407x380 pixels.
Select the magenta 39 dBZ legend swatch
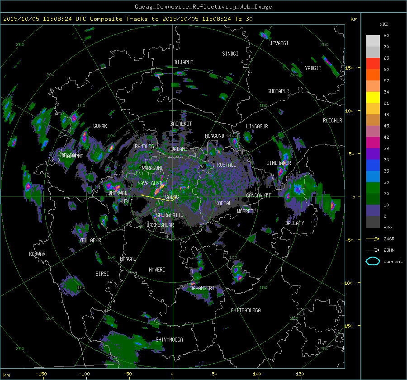point(373,143)
